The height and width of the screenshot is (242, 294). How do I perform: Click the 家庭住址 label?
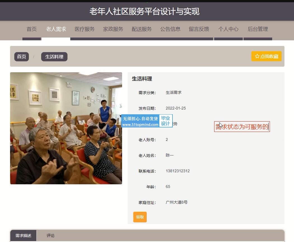coord(147,203)
